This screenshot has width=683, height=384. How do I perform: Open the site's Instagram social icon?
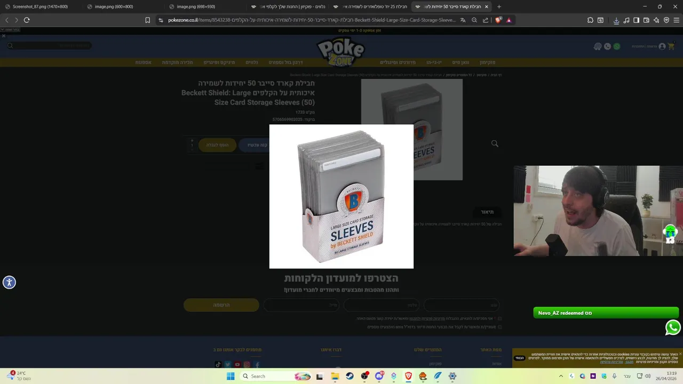247,365
